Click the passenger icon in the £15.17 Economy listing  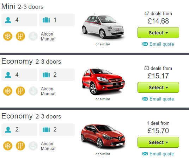[x=8, y=75]
